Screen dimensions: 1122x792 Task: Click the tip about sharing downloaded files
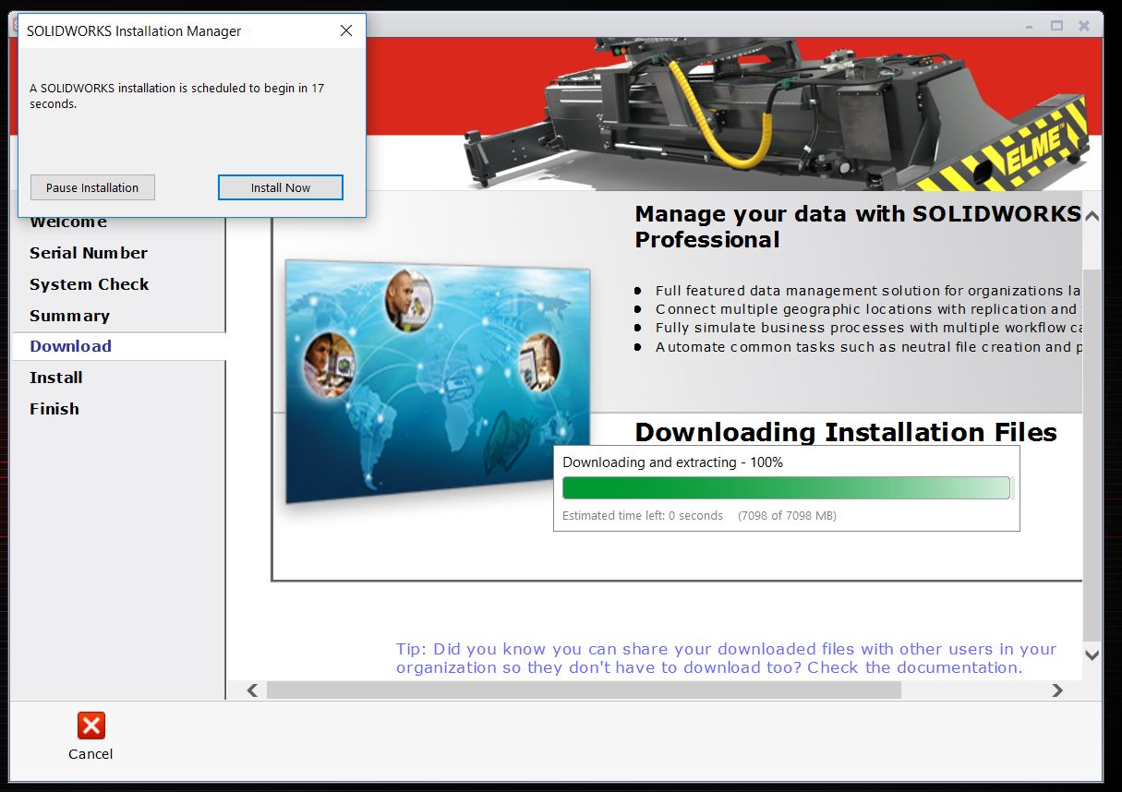727,658
